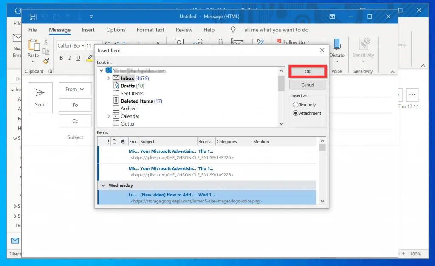The image size is (435, 266).
Task: Confirm selection with the OK button
Action: coord(307,71)
